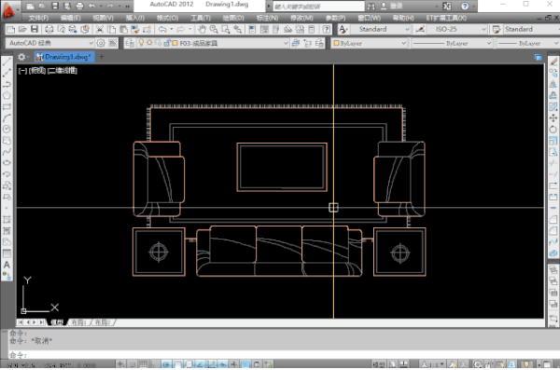
Task: Open the Help question mark in Standard toolbar
Action: [327, 29]
